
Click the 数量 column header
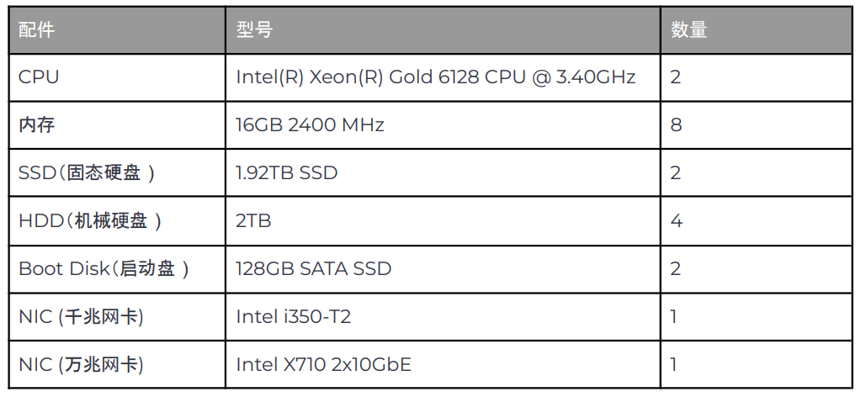[756, 30]
